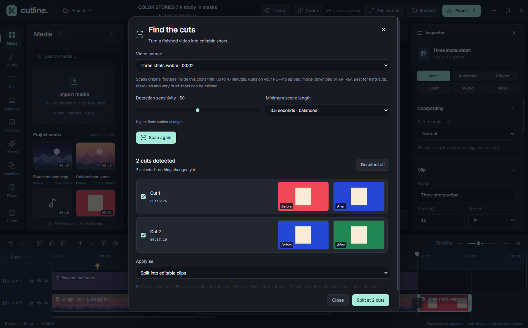This screenshot has width=528, height=328.
Task: Switch to the Animation inspector tab
Action: coord(468,76)
